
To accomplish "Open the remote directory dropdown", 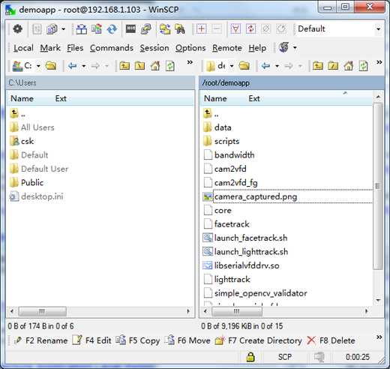I will point(232,66).
